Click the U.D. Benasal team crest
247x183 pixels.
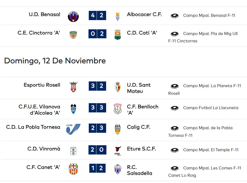pos(73,16)
